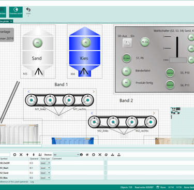Click the P9 lamp beside selector position 3
The height and width of the screenshot is (190, 194).
(x=191, y=37)
